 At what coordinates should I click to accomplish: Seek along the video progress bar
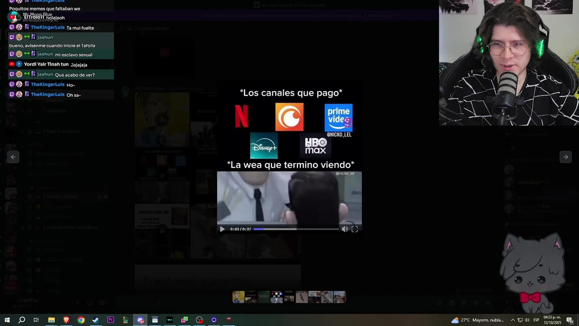point(296,229)
